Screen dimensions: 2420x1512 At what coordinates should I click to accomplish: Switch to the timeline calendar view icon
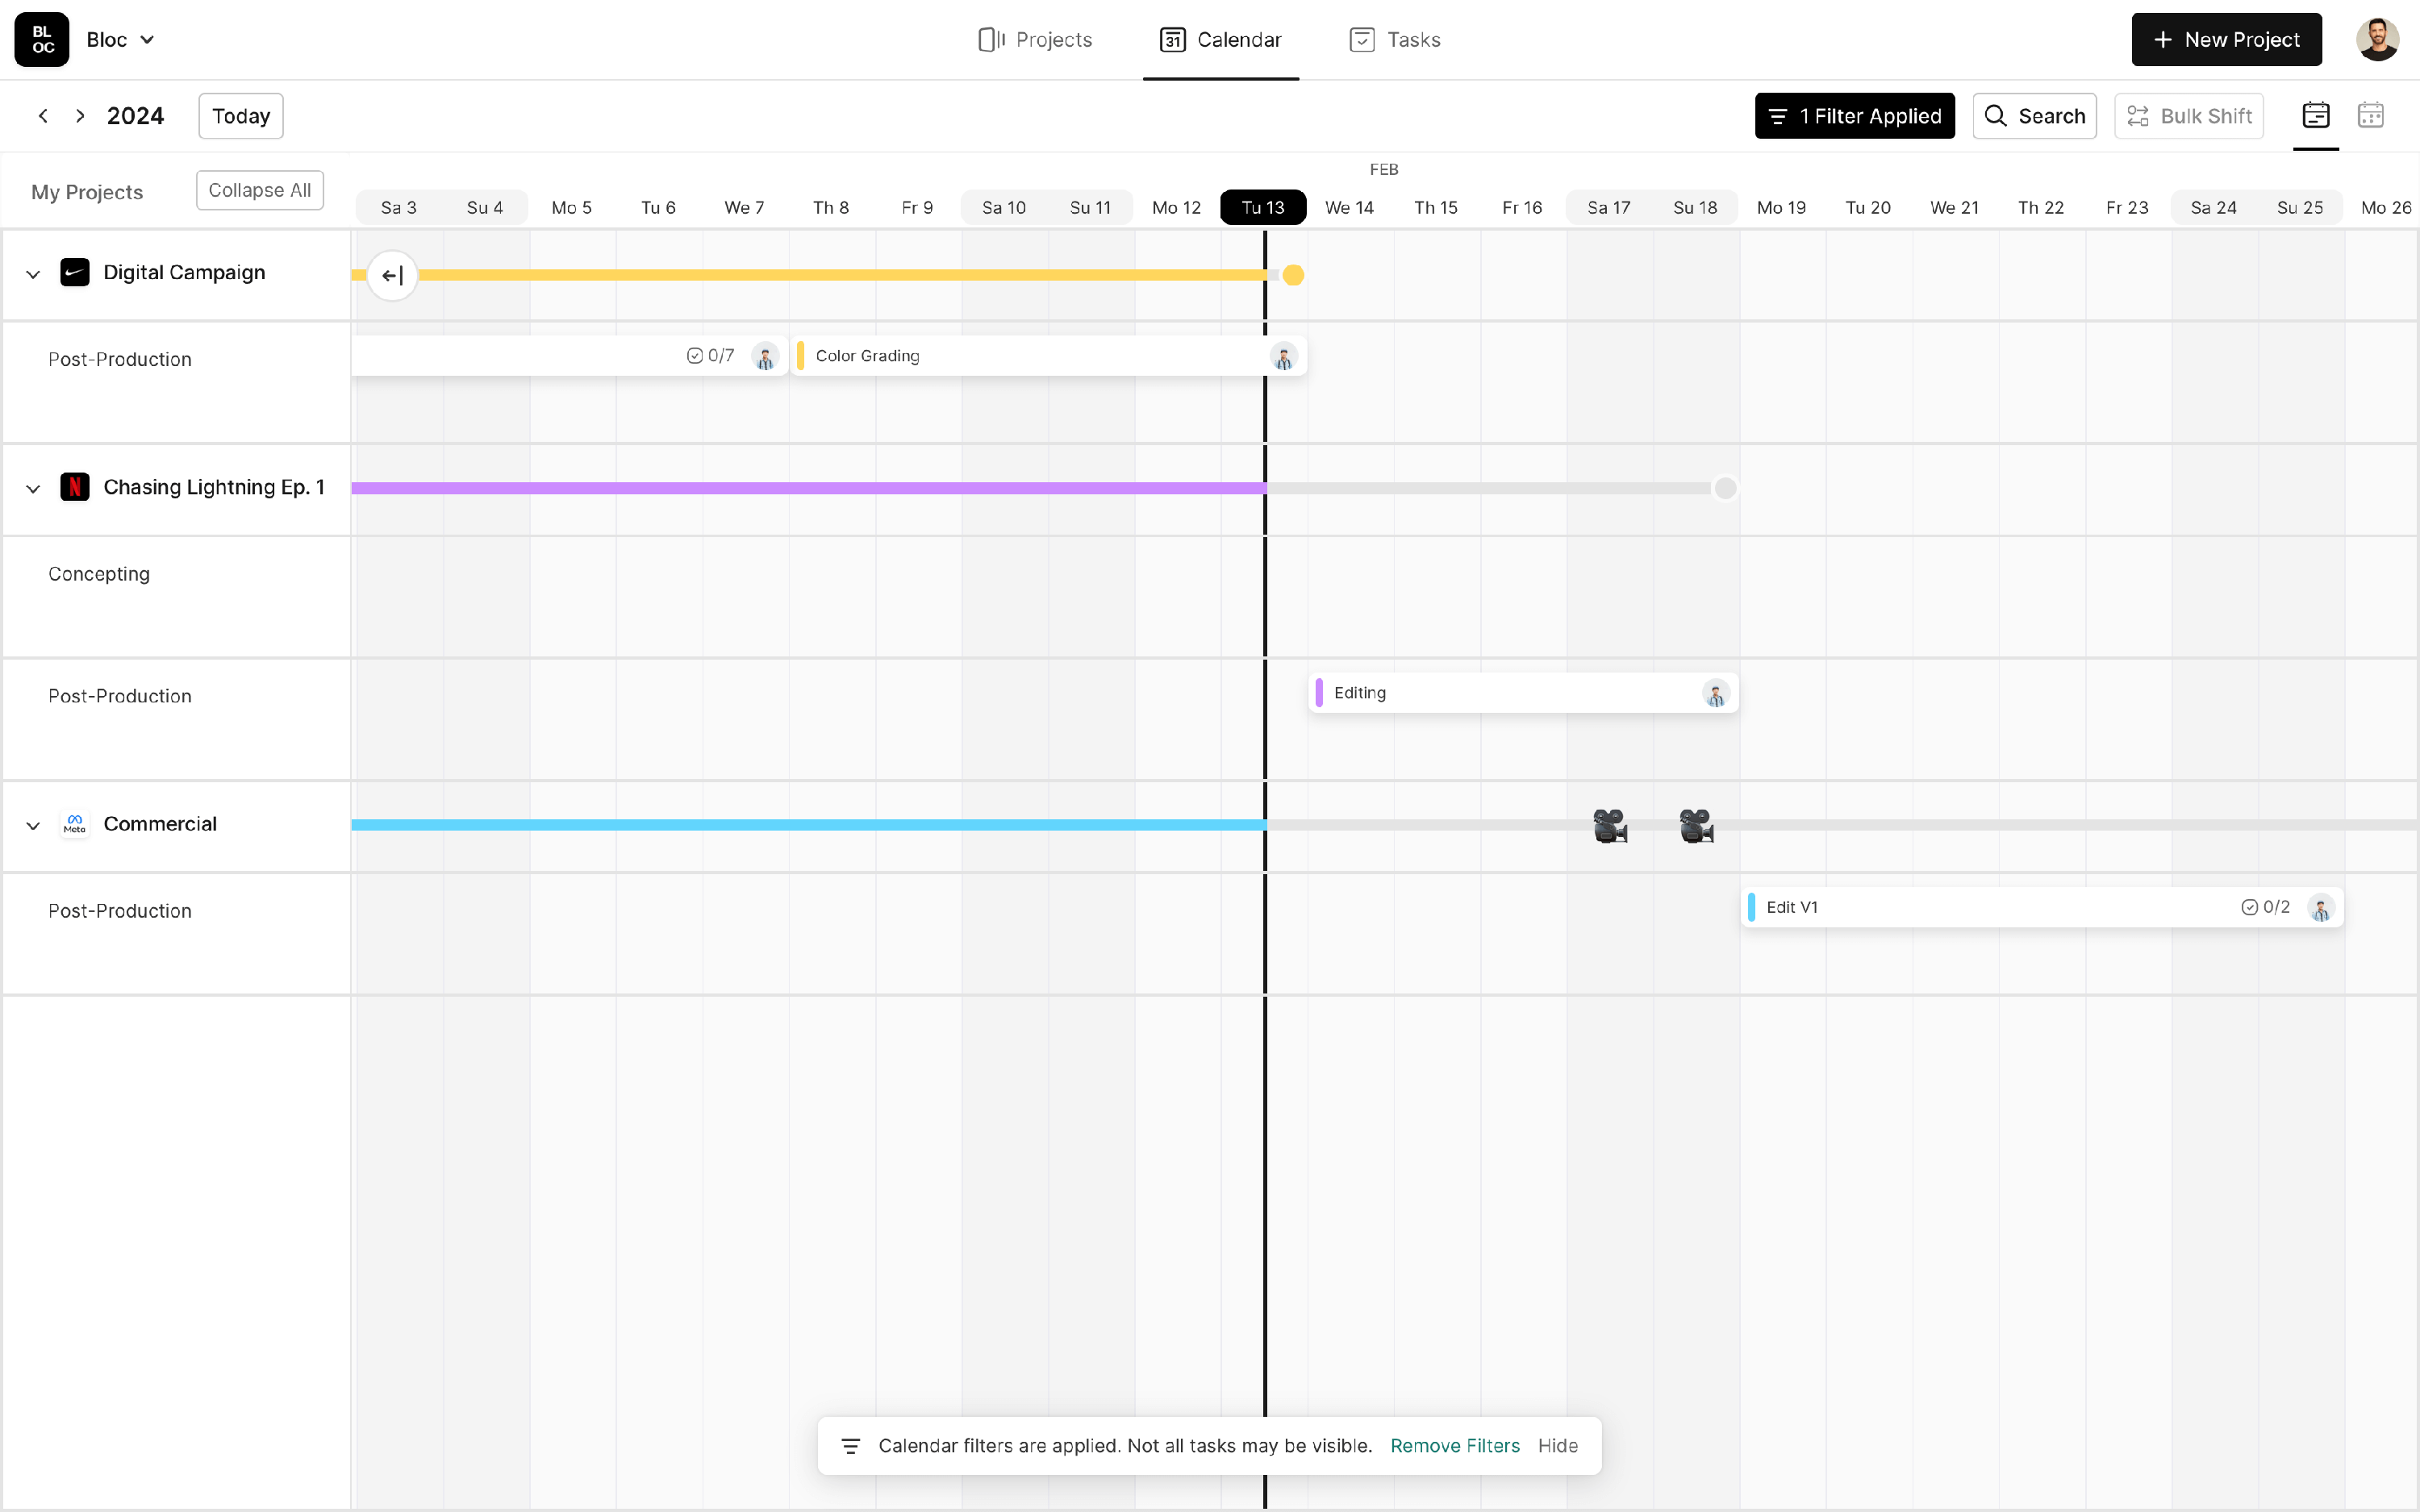coord(2315,116)
